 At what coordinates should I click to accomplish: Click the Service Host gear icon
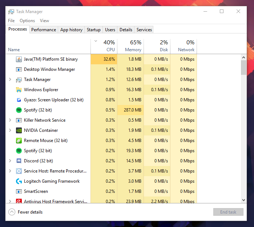click(x=19, y=171)
